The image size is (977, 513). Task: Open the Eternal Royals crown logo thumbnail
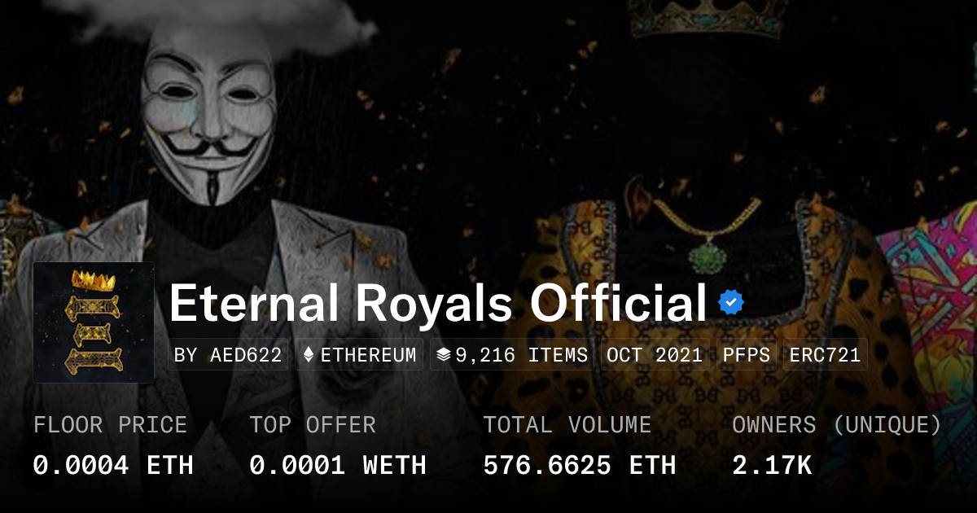(x=94, y=322)
